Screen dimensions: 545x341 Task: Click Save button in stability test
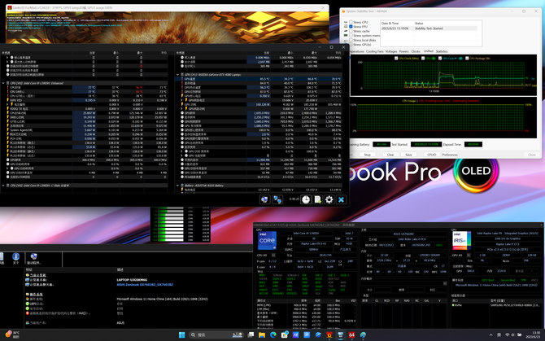pyautogui.click(x=408, y=155)
